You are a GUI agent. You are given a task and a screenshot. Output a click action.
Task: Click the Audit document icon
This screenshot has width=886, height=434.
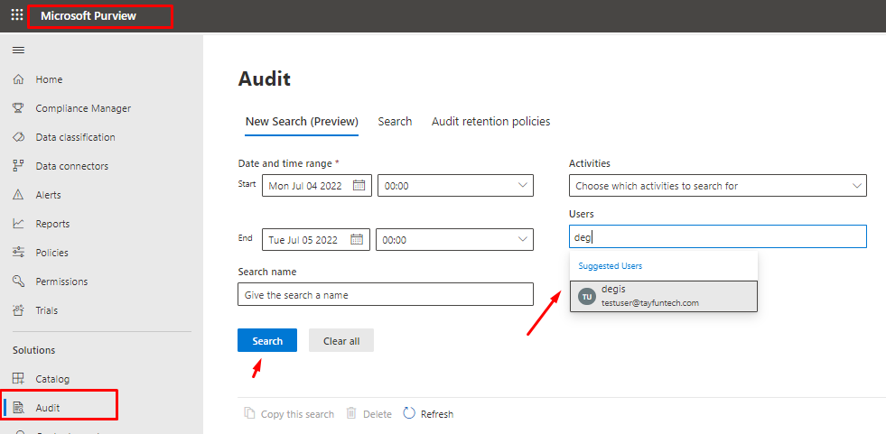coord(18,408)
